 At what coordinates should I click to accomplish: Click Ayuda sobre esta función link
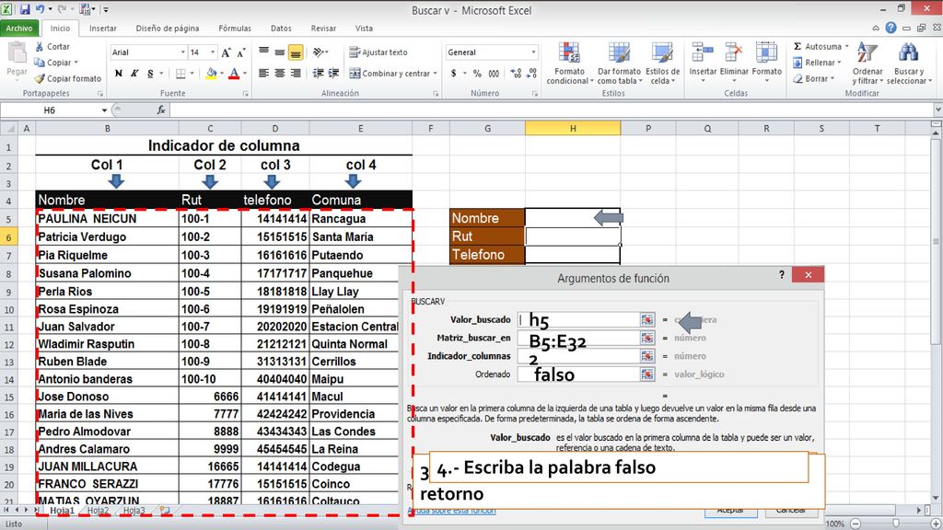coord(451,511)
